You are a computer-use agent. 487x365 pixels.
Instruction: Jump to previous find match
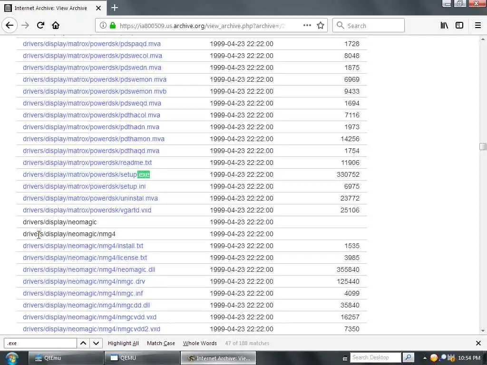(x=83, y=343)
